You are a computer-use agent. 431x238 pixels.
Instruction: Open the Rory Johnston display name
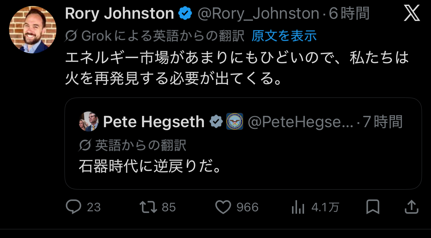[119, 14]
